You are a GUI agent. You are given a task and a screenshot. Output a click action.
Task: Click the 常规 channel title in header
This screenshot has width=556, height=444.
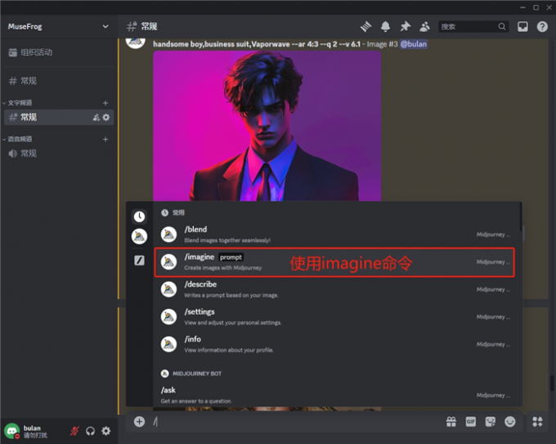[149, 27]
